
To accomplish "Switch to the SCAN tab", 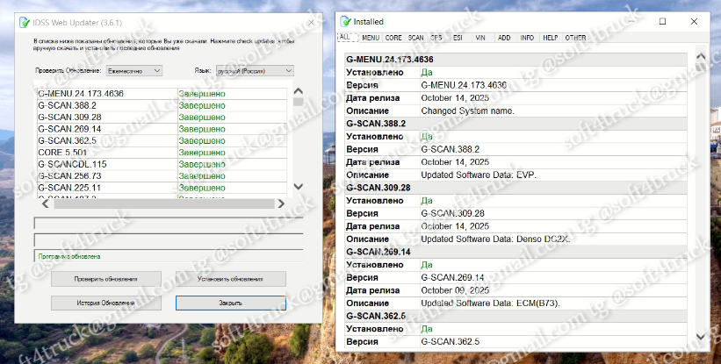I will click(x=415, y=38).
